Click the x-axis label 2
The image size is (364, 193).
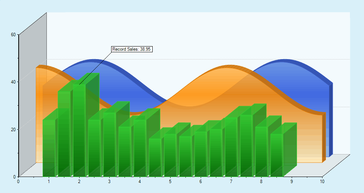tap(79, 182)
